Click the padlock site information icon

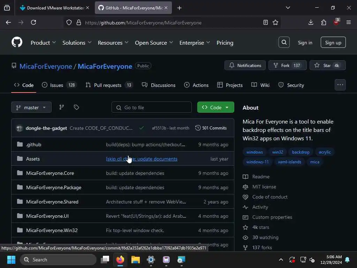click(79, 23)
